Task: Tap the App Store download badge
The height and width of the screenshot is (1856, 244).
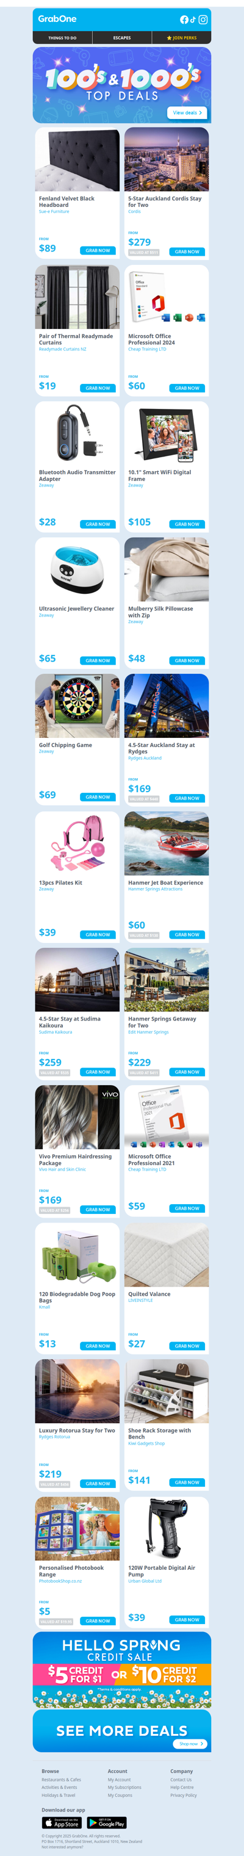Action: coord(62,1823)
